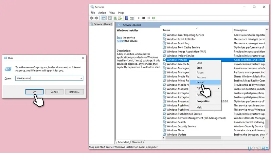Start the service with the toolbar play icon

pyautogui.click(x=139, y=18)
